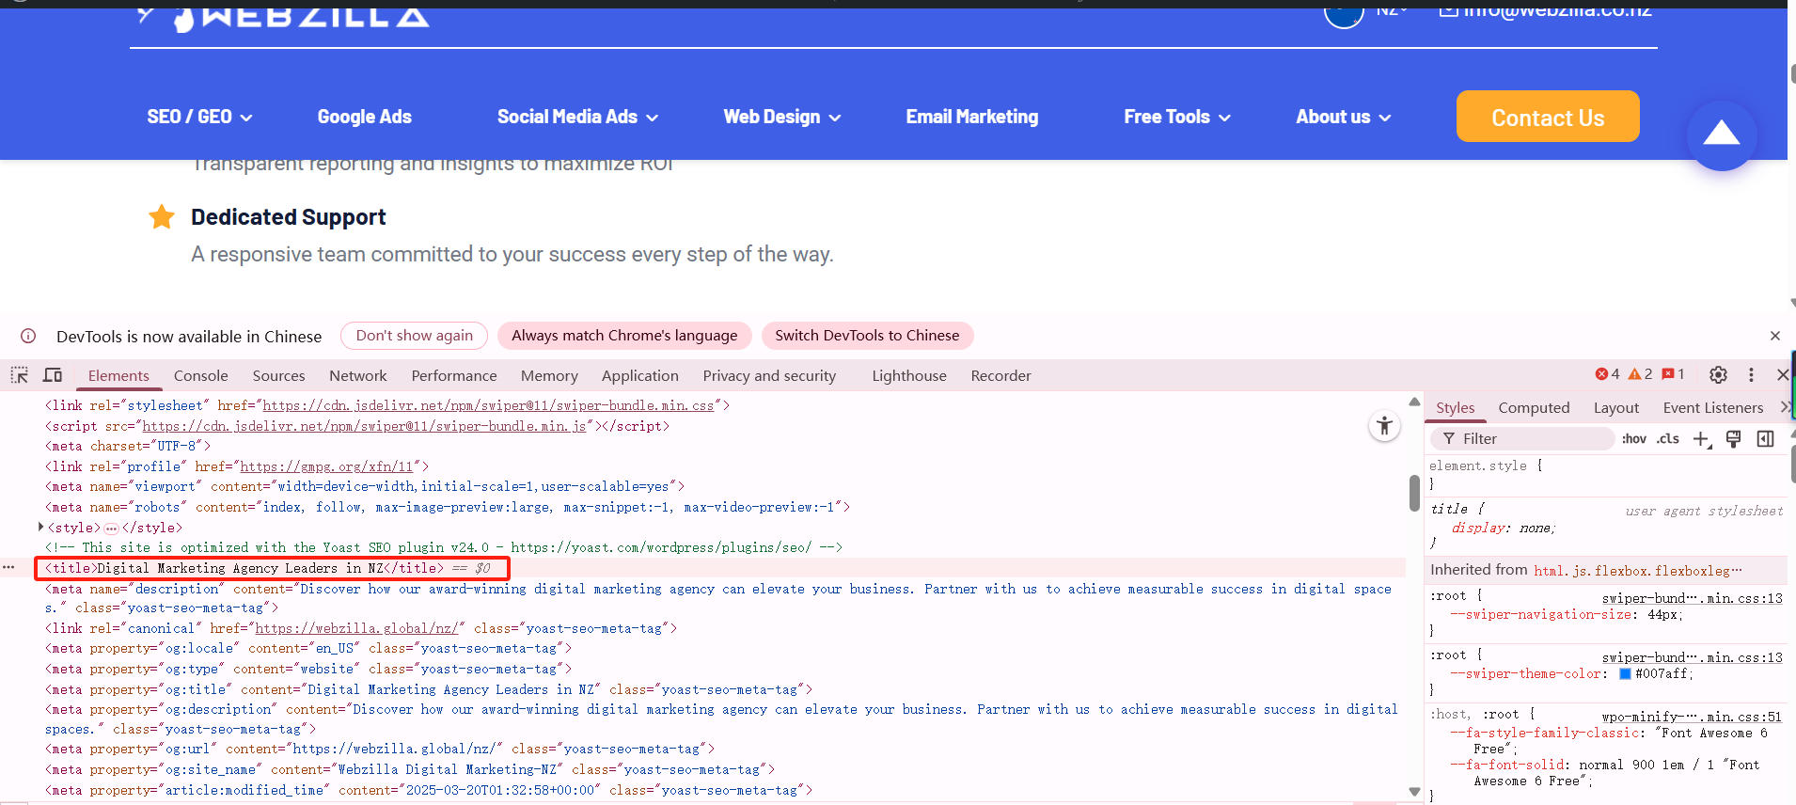Click Elements panel scroll-down arrow
This screenshot has width=1796, height=805.
click(x=1414, y=792)
